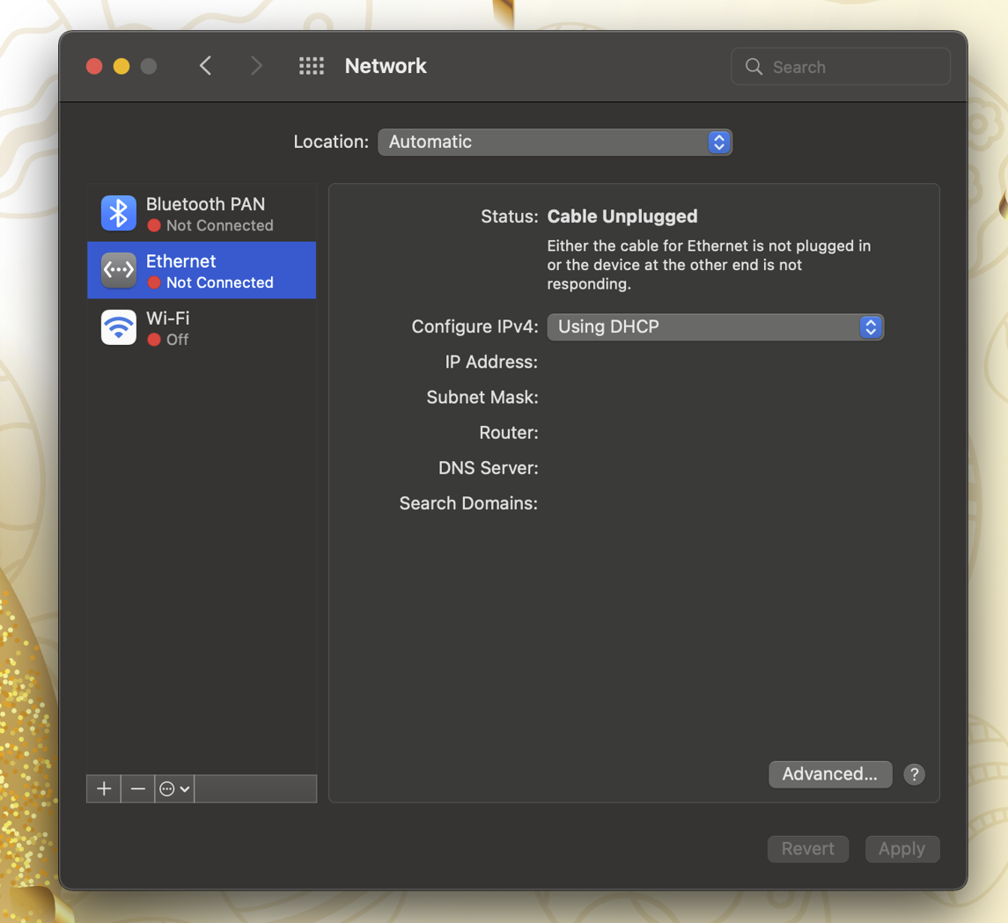Open Advanced network settings
1008x923 pixels.
[x=829, y=774]
